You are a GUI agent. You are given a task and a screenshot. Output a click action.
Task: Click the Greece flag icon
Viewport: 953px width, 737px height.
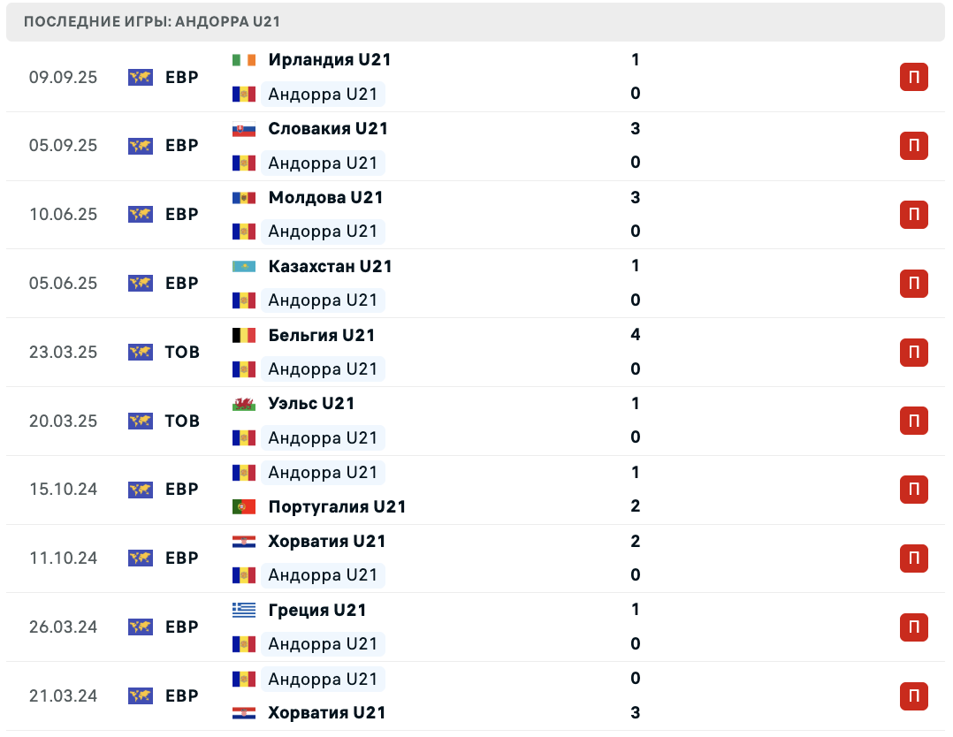243,610
